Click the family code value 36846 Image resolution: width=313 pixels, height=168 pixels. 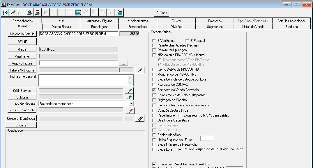pos(129,34)
